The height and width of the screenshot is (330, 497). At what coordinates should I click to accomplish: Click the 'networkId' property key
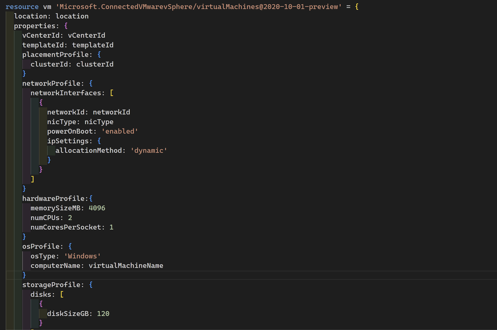tap(66, 112)
